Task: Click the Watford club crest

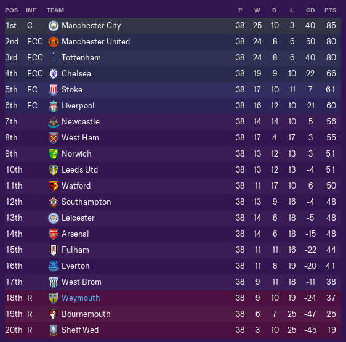Action: coord(54,186)
